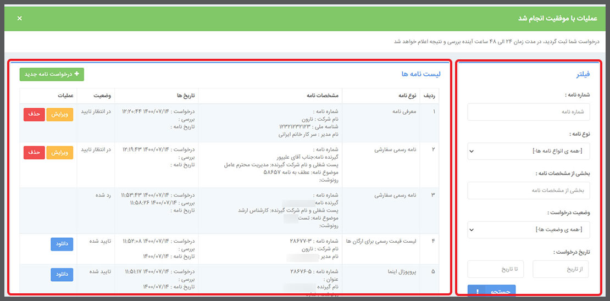Download the letter in row 4
The image size is (610, 301).
pyautogui.click(x=62, y=244)
